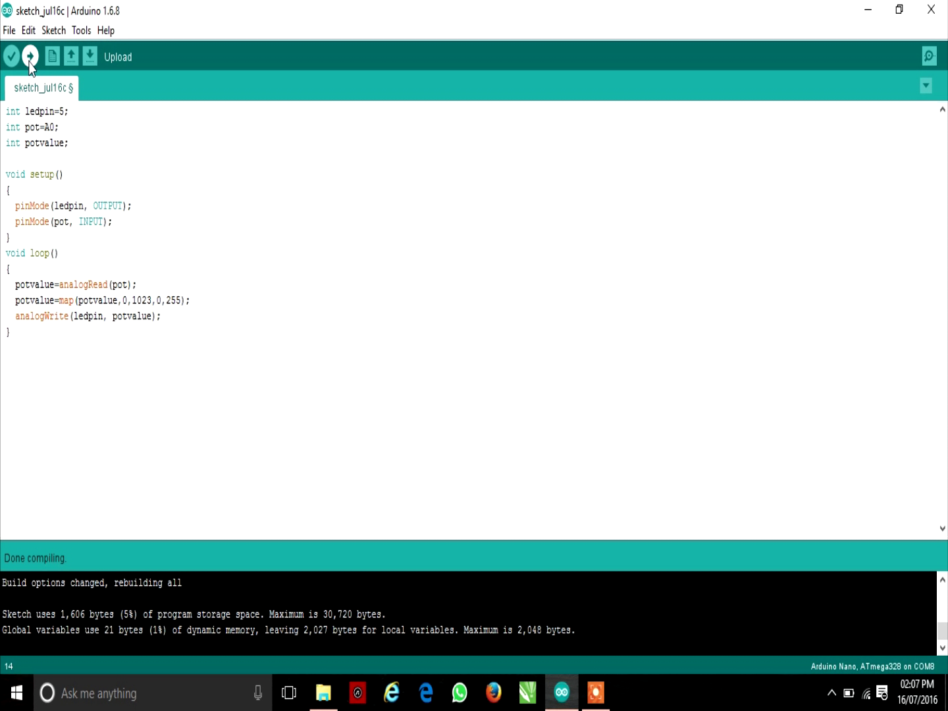Open a sketch with the Open arrow icon
This screenshot has width=948, height=711.
click(x=71, y=57)
